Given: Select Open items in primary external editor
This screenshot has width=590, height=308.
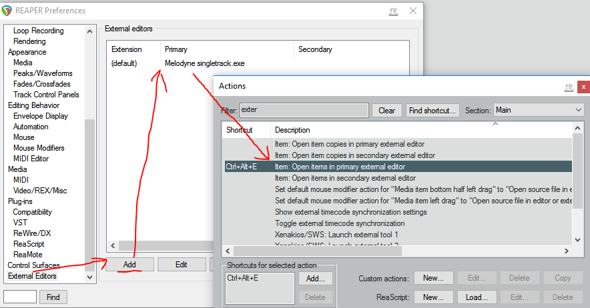Looking at the screenshot, I should click(x=398, y=167).
